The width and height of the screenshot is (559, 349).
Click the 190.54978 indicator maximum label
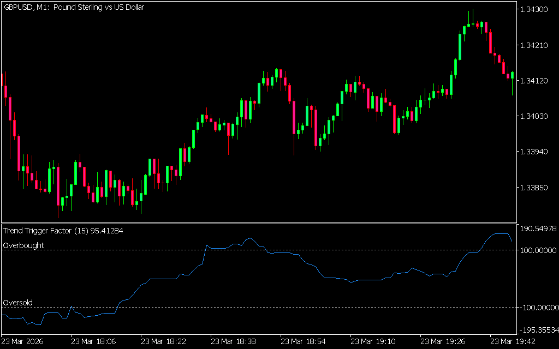point(539,228)
